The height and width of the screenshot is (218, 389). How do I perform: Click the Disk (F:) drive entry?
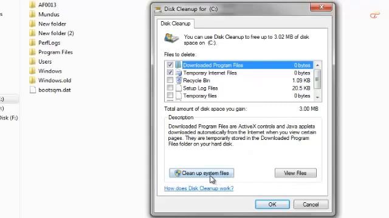[x=9, y=118]
